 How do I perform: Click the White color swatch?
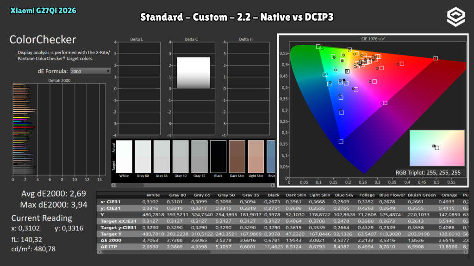click(x=124, y=157)
